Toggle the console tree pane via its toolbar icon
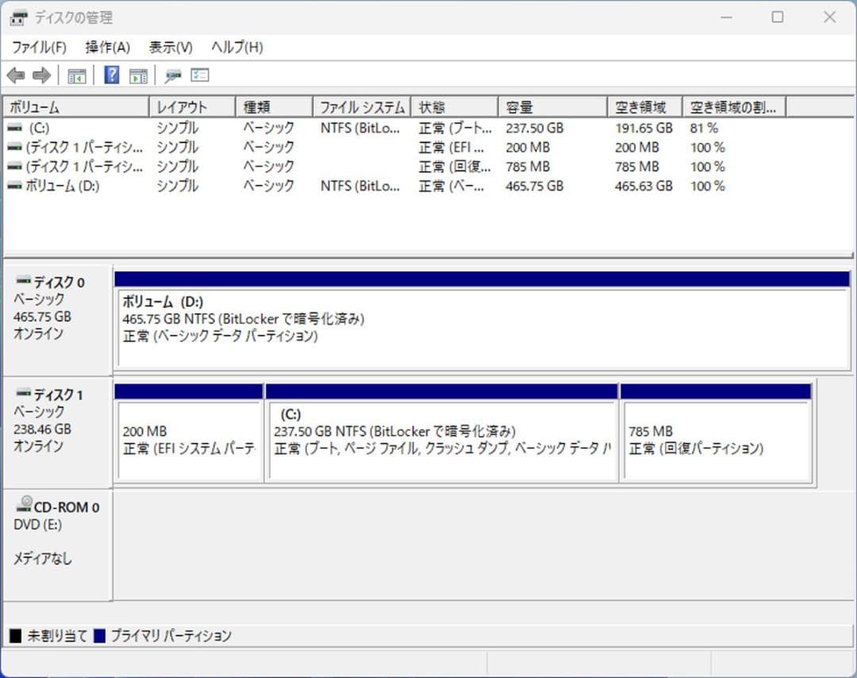This screenshot has height=678, width=857. coord(76,75)
